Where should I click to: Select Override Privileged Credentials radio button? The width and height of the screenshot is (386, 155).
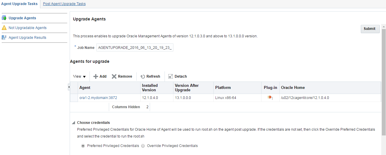coord(143,146)
